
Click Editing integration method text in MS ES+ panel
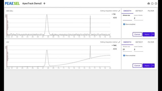click(x=109, y=11)
